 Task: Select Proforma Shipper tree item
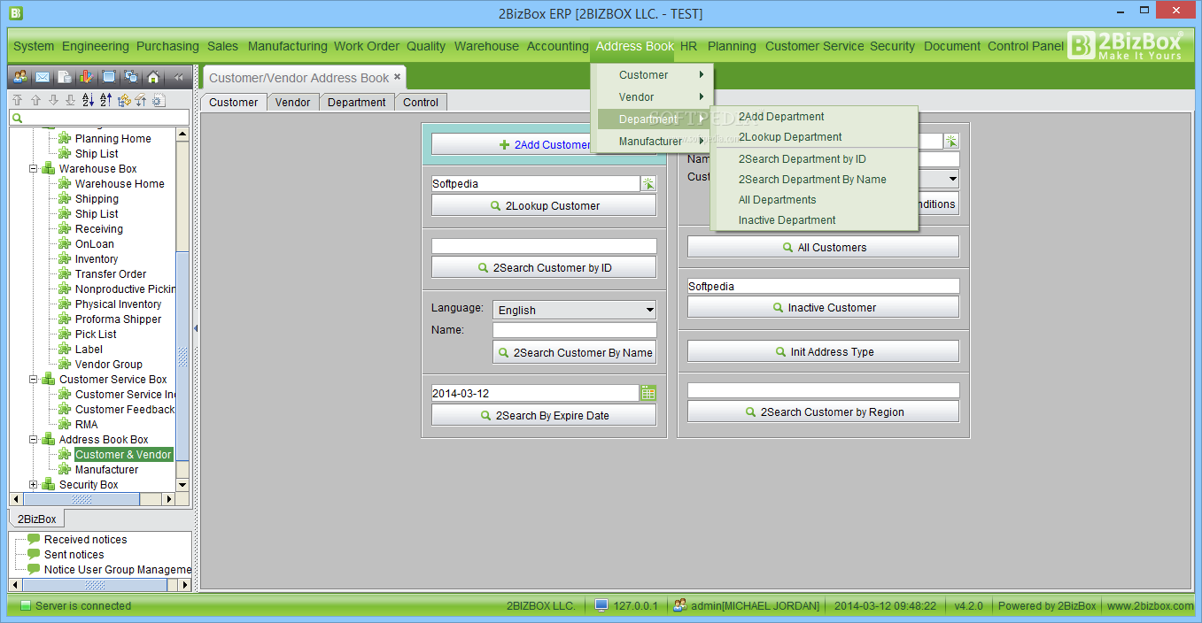click(x=118, y=319)
